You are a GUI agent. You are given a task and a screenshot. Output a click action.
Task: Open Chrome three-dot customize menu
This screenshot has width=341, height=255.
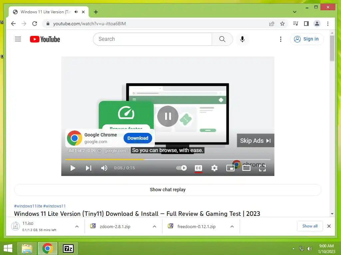pos(328,24)
